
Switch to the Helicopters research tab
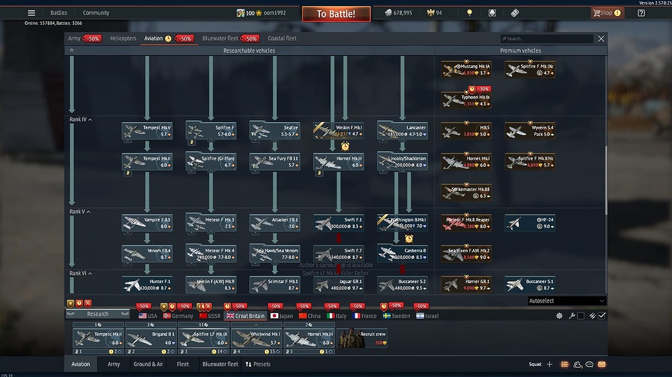tap(123, 38)
